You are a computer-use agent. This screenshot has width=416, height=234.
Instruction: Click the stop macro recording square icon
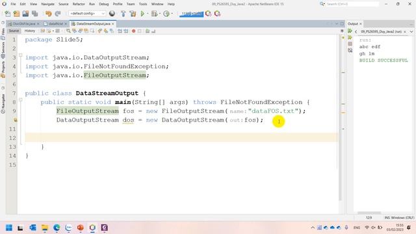[x=140, y=31]
